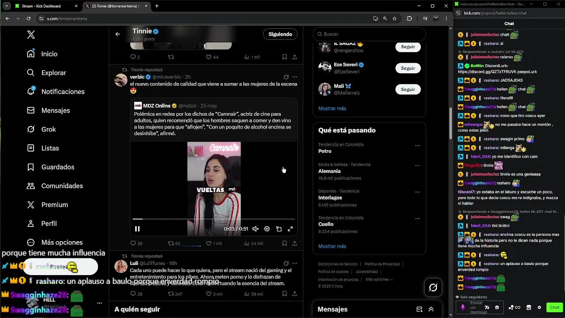This screenshot has width=565, height=318.
Task: Open the browser extensions puzzle icon
Action: click(409, 19)
